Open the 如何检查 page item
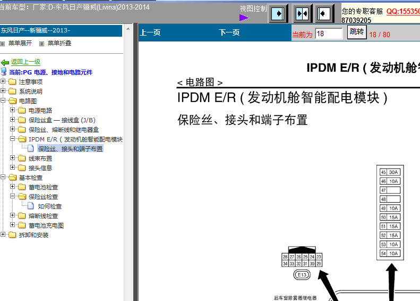The width and height of the screenshot is (420, 301). [50, 206]
